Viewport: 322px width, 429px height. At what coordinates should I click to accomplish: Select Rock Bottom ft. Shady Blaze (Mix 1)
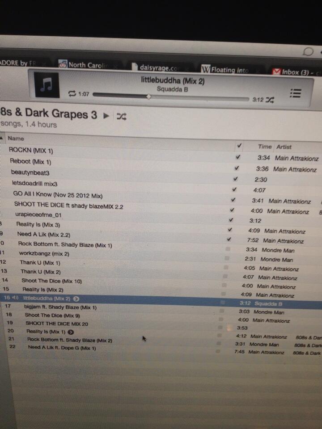coord(65,244)
